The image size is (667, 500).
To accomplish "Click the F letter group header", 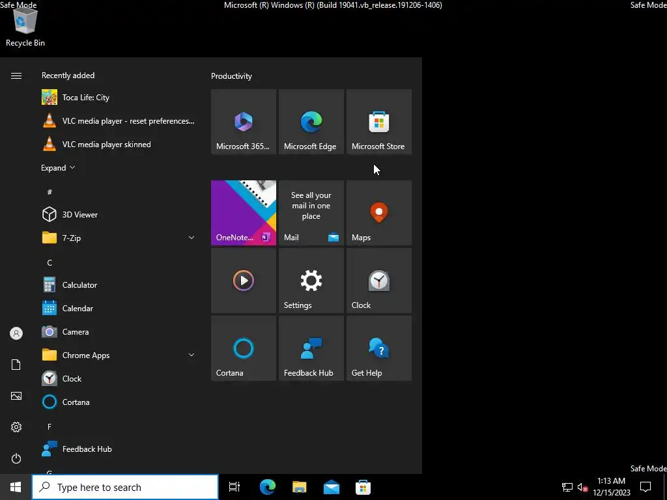I will 50,426.
